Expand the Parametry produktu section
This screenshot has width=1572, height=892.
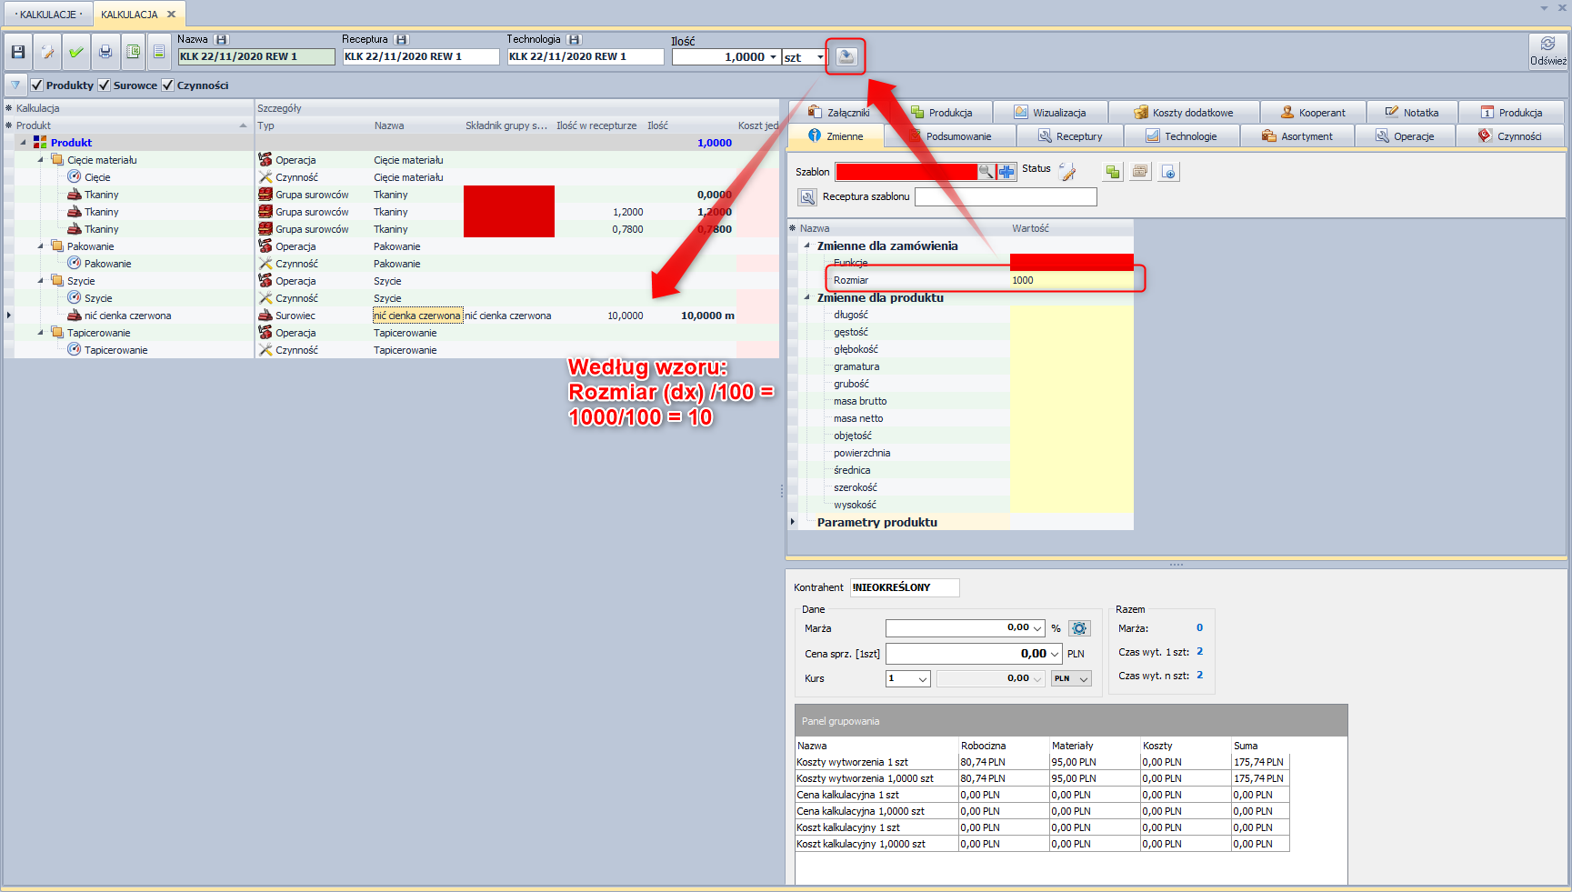pyautogui.click(x=793, y=522)
